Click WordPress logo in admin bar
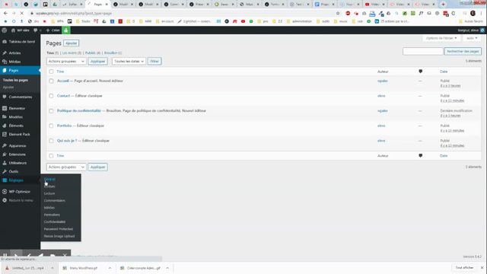 tap(4, 30)
